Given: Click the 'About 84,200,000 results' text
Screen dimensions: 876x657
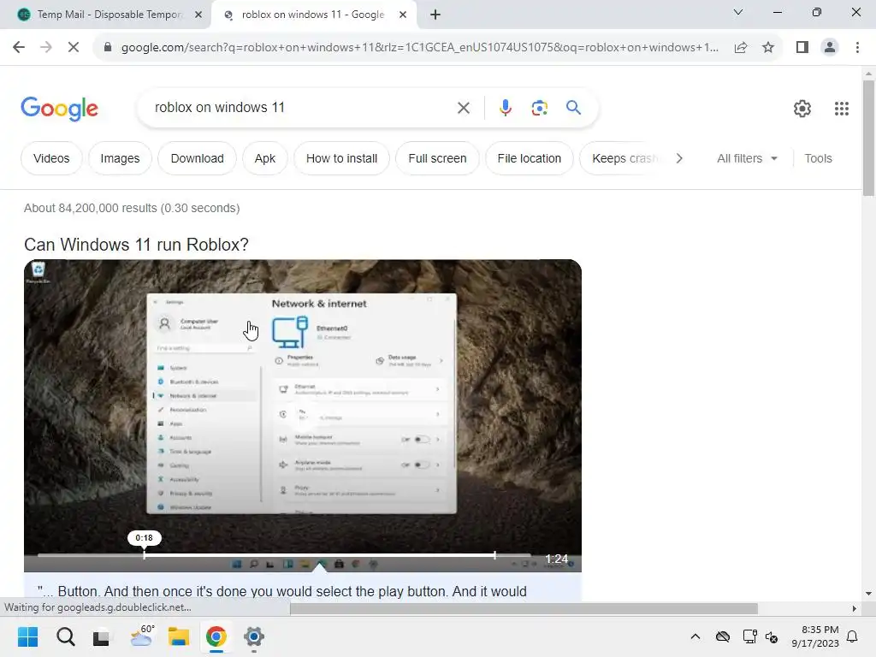Looking at the screenshot, I should coord(132,208).
